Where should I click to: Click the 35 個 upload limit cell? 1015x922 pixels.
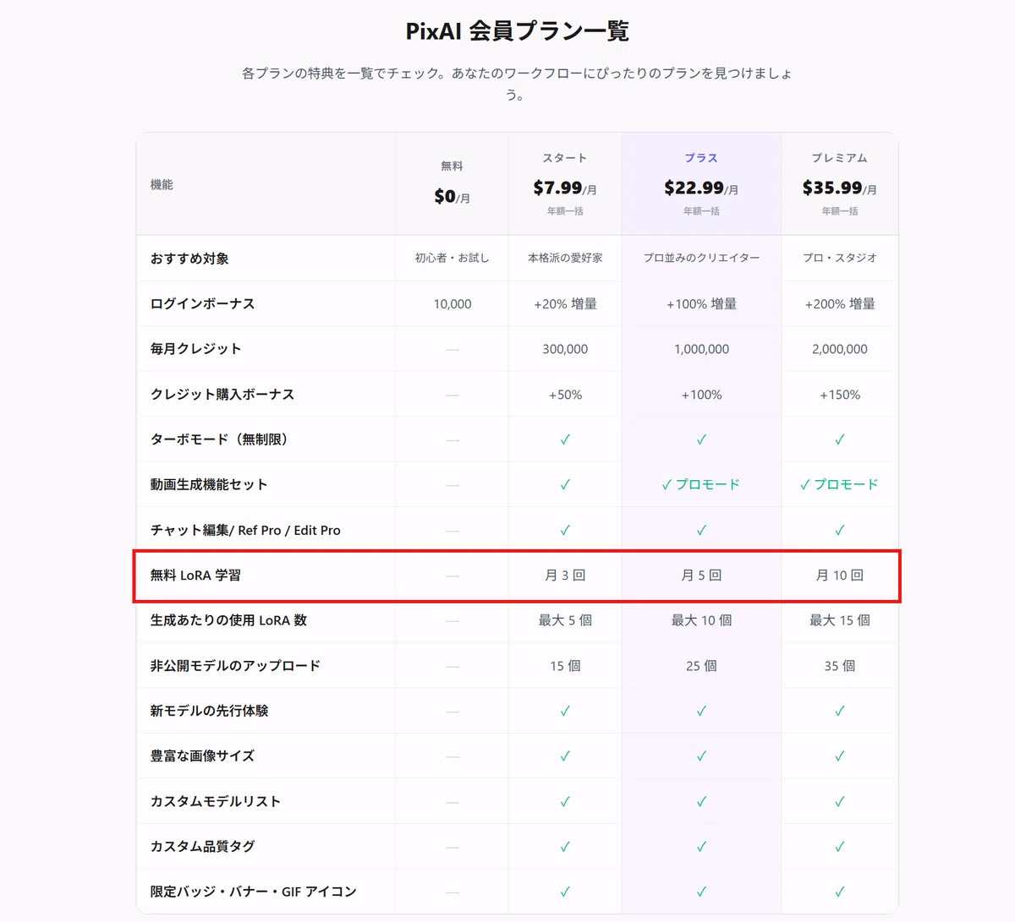pyautogui.click(x=840, y=666)
